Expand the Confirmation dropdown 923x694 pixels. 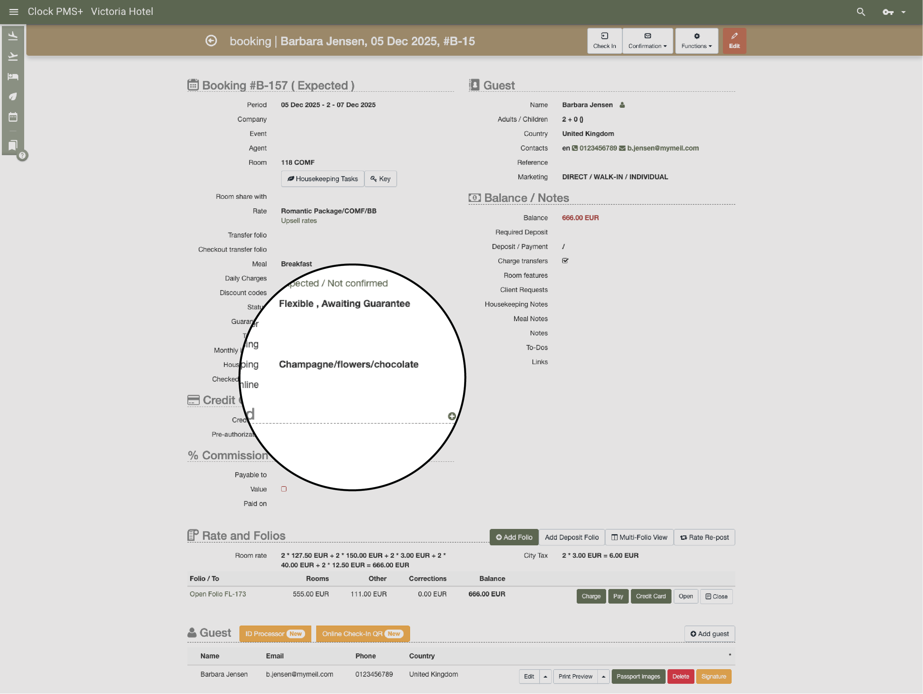(x=647, y=41)
